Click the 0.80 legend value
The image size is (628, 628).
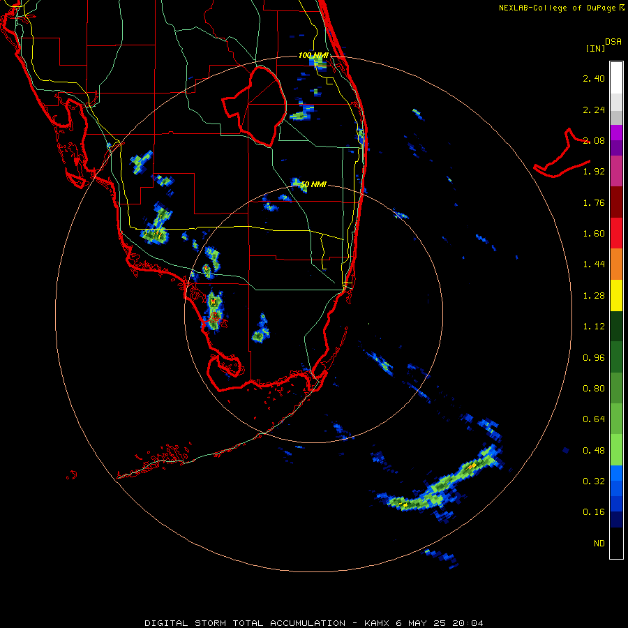(x=594, y=389)
